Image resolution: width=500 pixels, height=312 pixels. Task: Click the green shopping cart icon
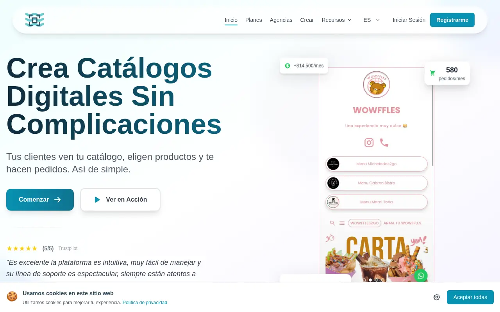pyautogui.click(x=432, y=73)
